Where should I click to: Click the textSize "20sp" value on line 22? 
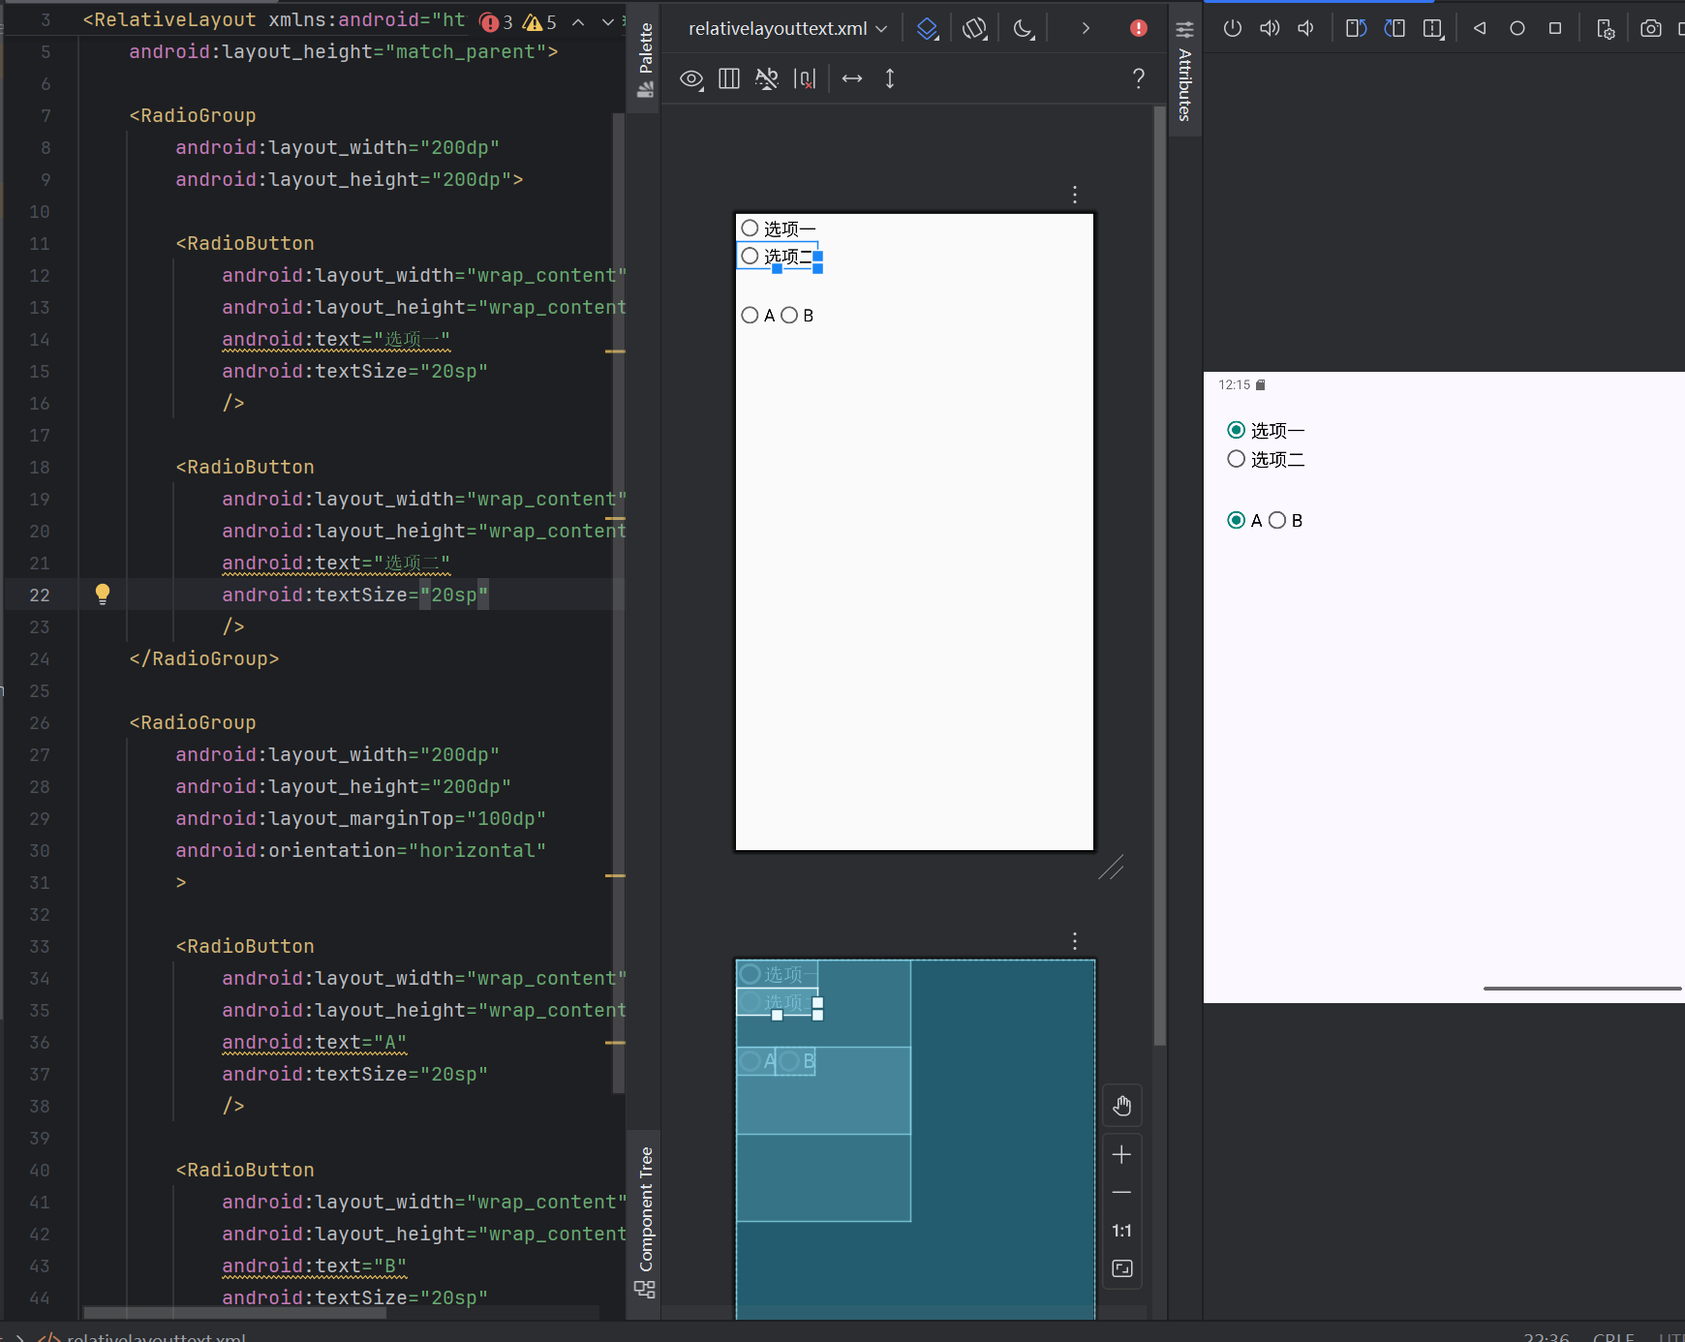click(x=454, y=595)
